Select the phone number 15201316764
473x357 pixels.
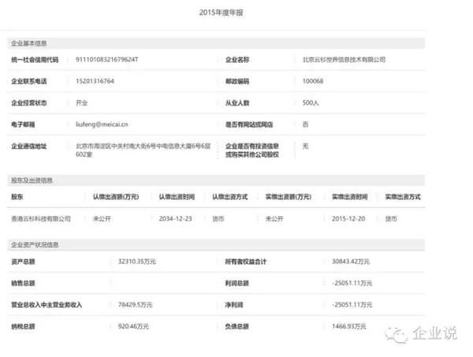95,81
